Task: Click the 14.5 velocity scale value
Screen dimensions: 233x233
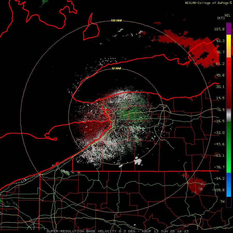Action: [220, 98]
